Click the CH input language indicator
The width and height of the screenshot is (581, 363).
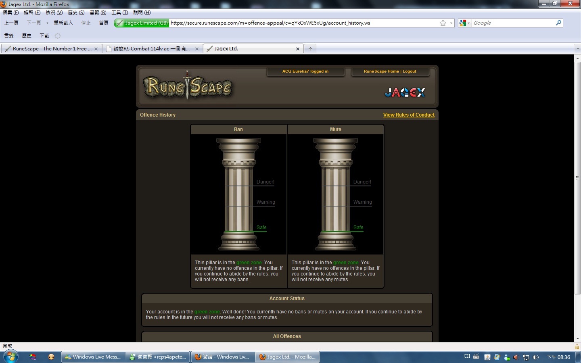click(x=467, y=357)
